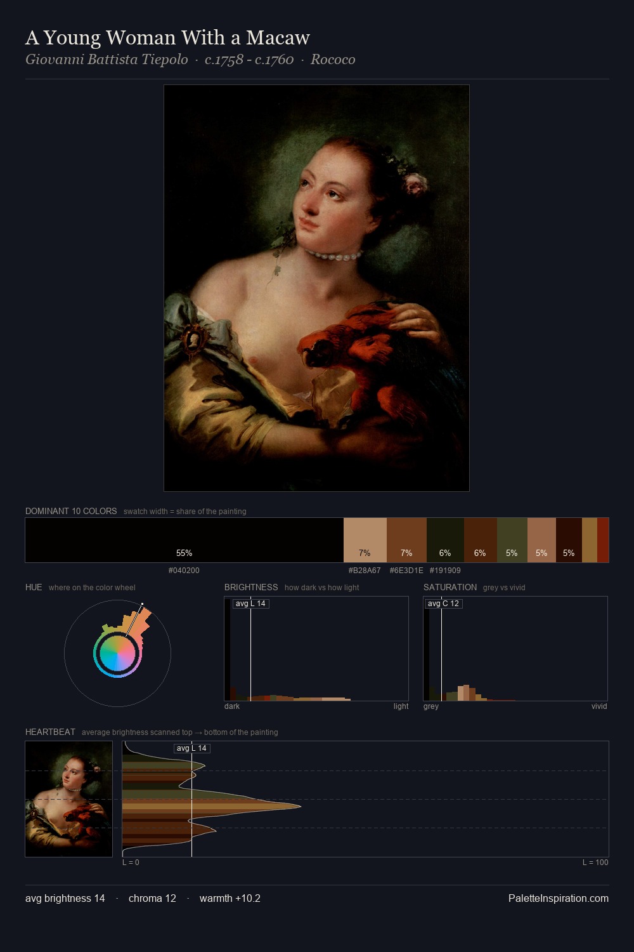
Task: Click the BRIGHTNESS section heading
Action: pyautogui.click(x=251, y=587)
